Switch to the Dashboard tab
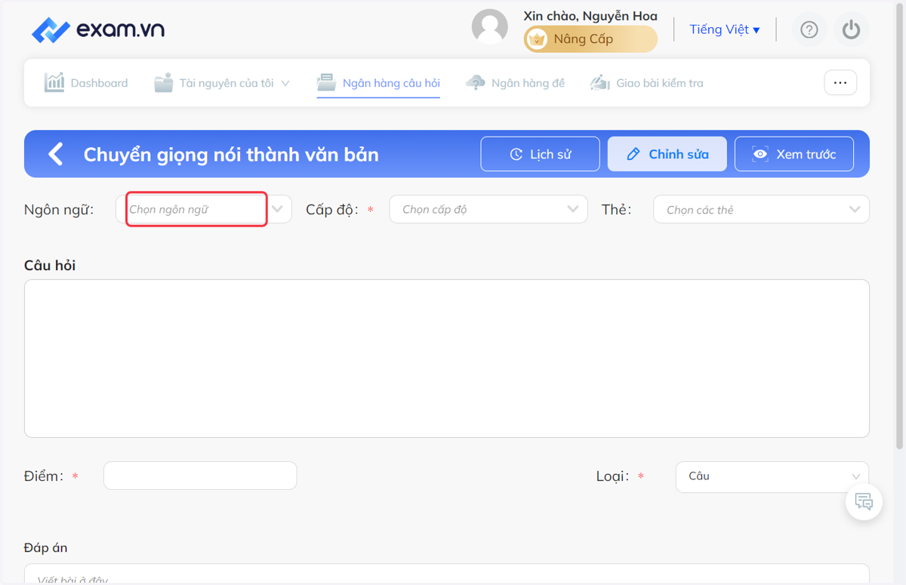Viewport: 906px width, 585px height. point(86,83)
